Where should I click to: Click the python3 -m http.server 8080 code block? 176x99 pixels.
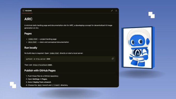[x=70, y=59]
